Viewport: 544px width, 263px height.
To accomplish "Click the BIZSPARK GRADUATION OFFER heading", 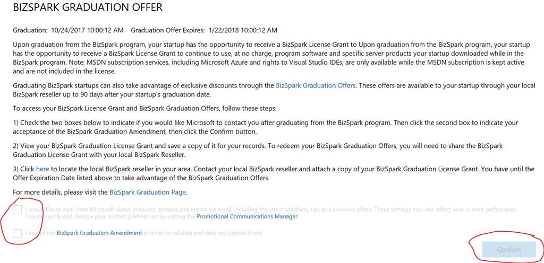I will click(88, 7).
